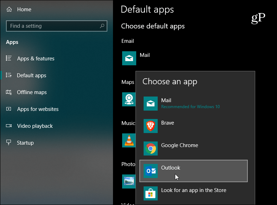Select Outlook as default email app

tap(194, 171)
